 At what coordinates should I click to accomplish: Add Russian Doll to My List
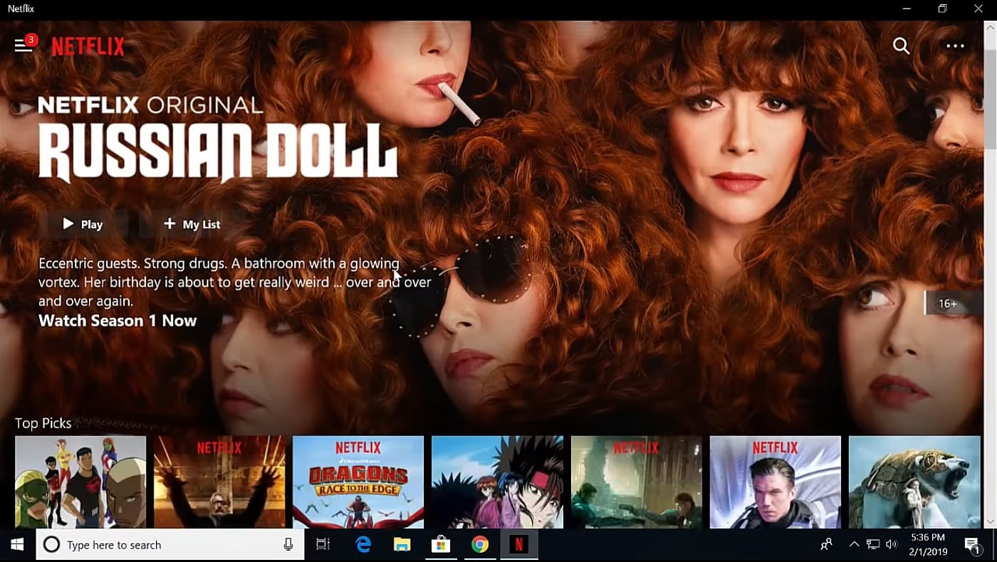click(x=191, y=223)
